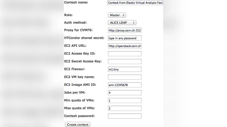The image size is (227, 127).
Task: Click the empty EC2 VM key name field
Action: coord(125,77)
